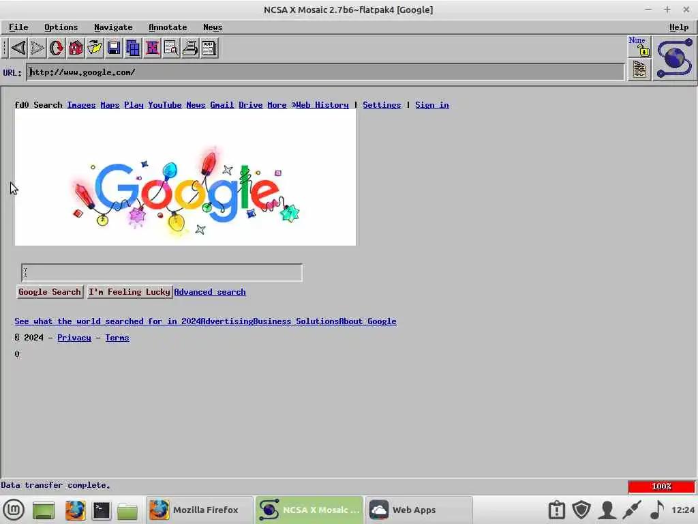Image resolution: width=698 pixels, height=524 pixels.
Task: Click into the URL address field
Action: coord(325,72)
